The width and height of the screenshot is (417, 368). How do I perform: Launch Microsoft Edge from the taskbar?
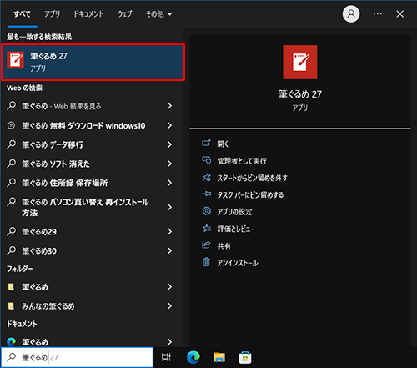(x=193, y=357)
